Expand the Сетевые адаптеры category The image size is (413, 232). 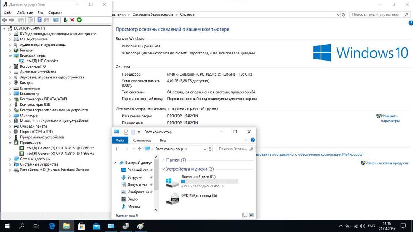tap(10, 159)
